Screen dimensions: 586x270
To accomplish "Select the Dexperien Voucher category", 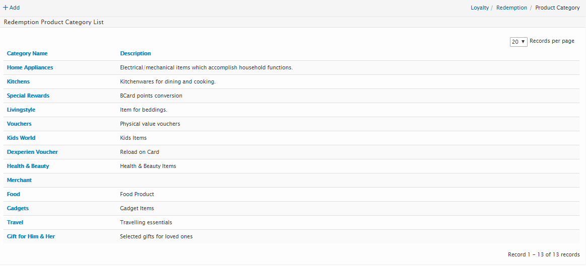I will pos(32,152).
